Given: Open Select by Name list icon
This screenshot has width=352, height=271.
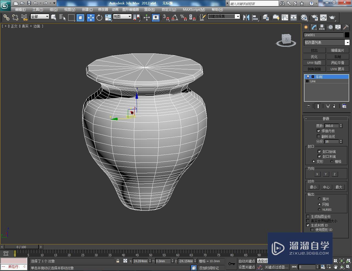Looking at the screenshot, I should coord(62,17).
